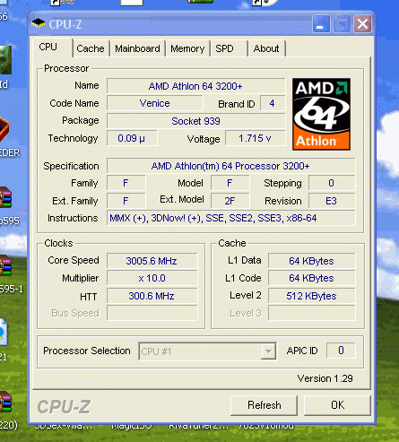This screenshot has height=442, width=399.
Task: Select the CPU tab
Action: click(52, 48)
